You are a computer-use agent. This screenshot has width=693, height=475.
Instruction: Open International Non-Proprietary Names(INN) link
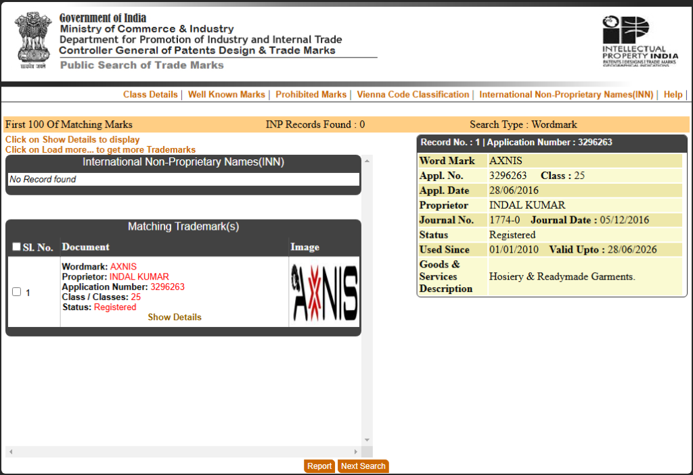tap(566, 95)
